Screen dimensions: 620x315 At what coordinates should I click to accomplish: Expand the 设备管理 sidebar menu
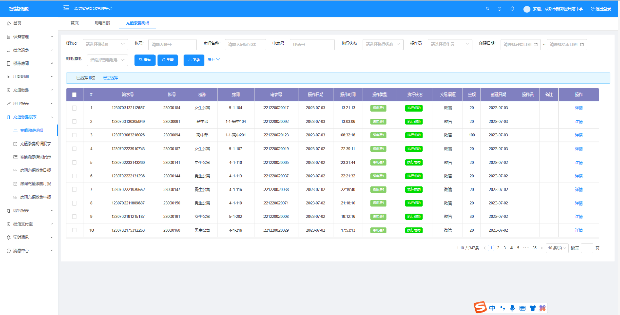tap(29, 37)
